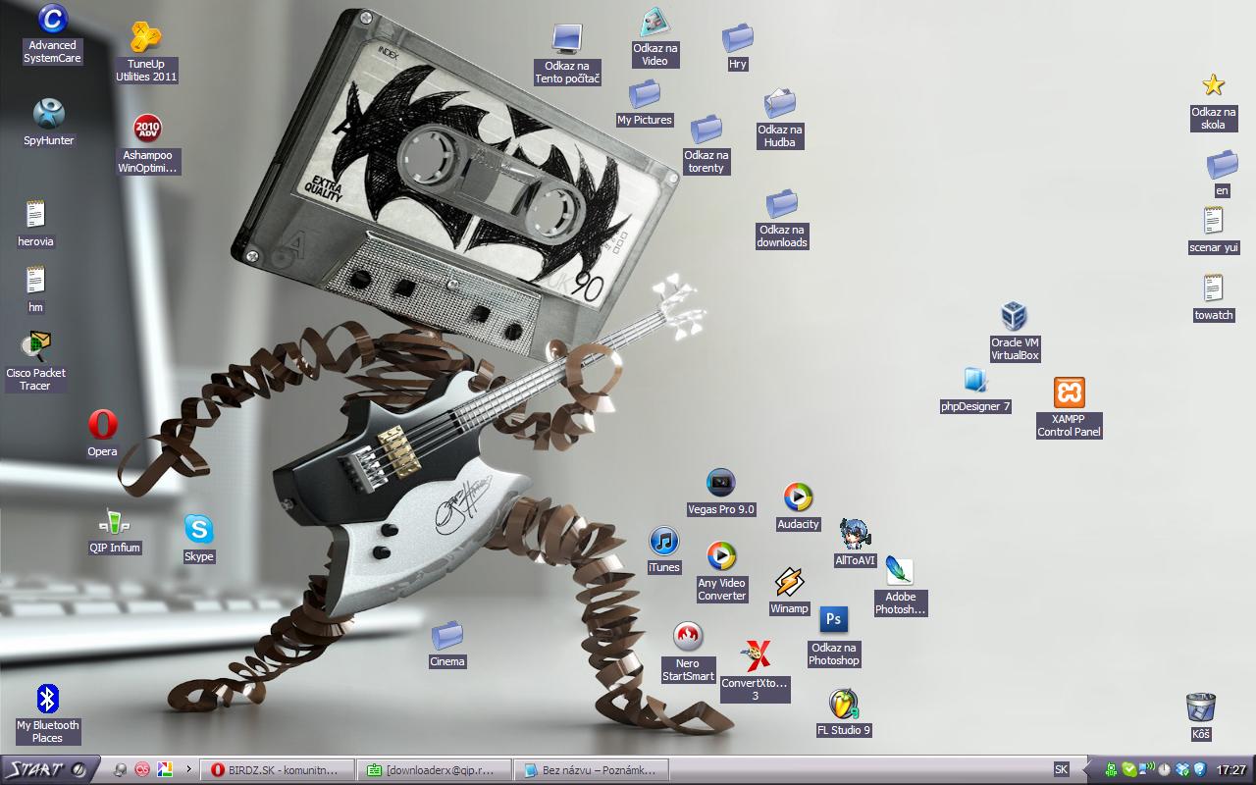Open the Kôš recycle bin
This screenshot has height=785, width=1256.
1201,716
